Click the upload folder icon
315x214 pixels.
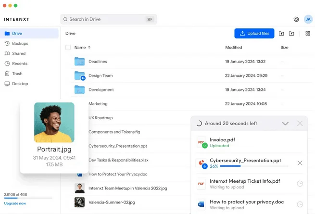pos(281,33)
